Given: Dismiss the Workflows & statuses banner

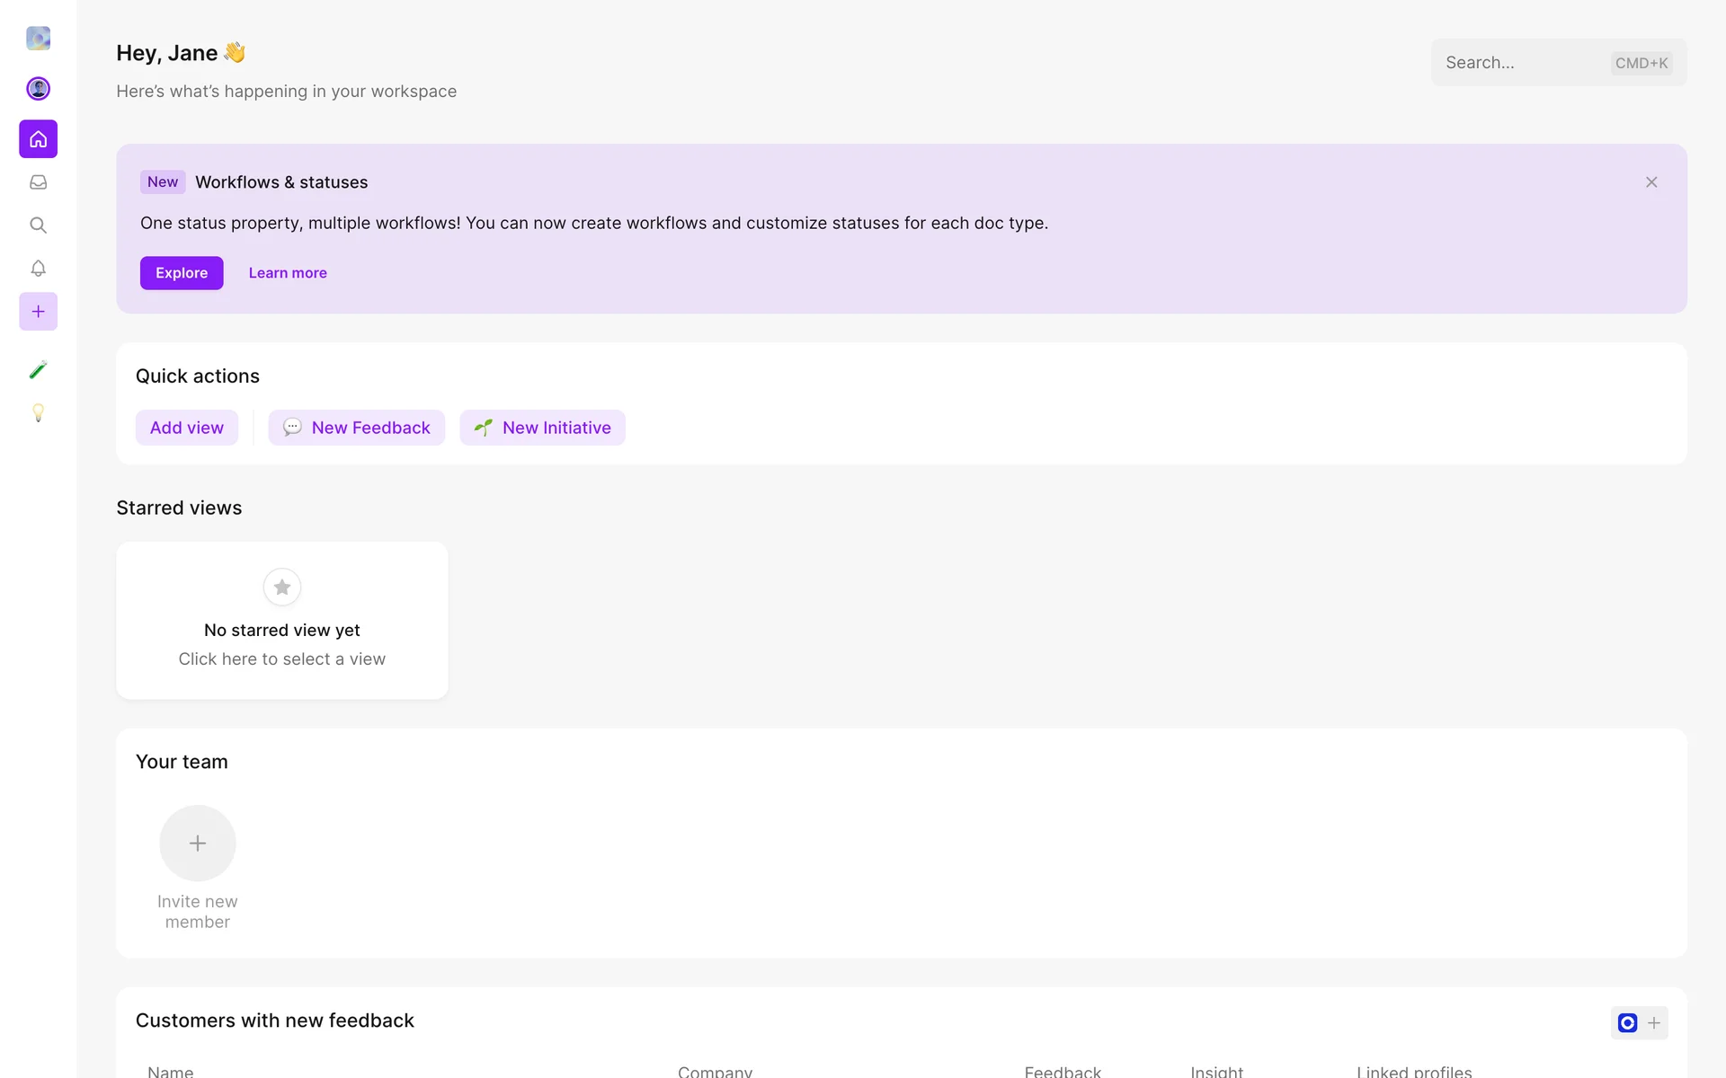Looking at the screenshot, I should (x=1651, y=182).
